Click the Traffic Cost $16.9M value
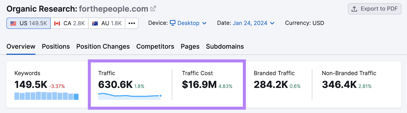Image resolution: width=407 pixels, height=113 pixels. click(x=199, y=84)
